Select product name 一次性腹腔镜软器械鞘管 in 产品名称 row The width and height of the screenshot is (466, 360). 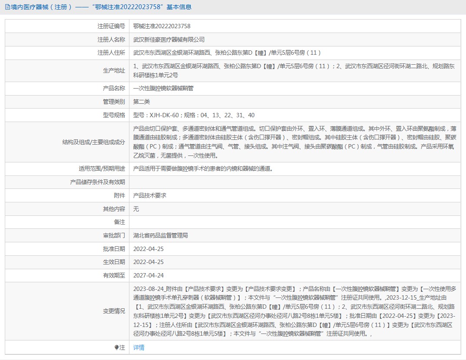pyautogui.click(x=163, y=89)
